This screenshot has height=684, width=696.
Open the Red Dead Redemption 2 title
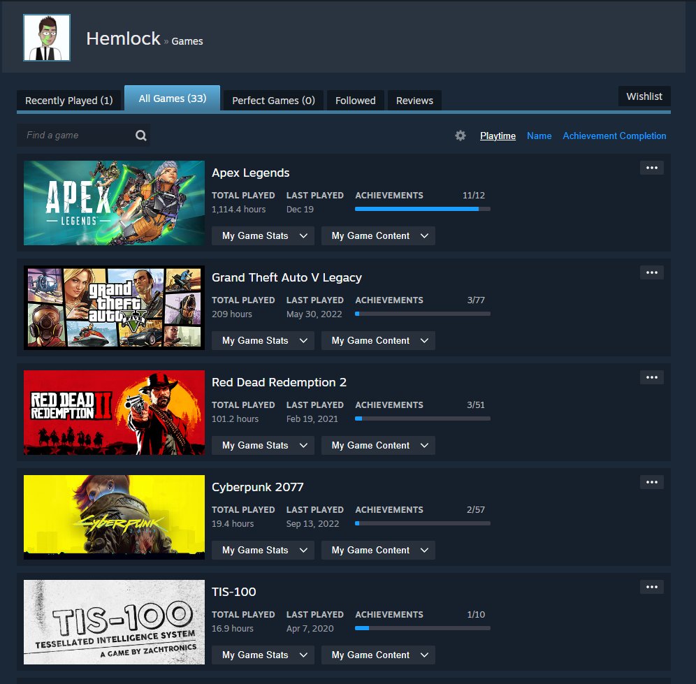point(279,382)
